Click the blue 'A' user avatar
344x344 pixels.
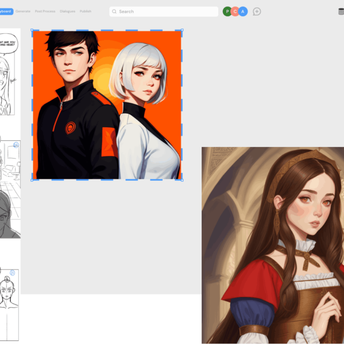click(x=242, y=11)
